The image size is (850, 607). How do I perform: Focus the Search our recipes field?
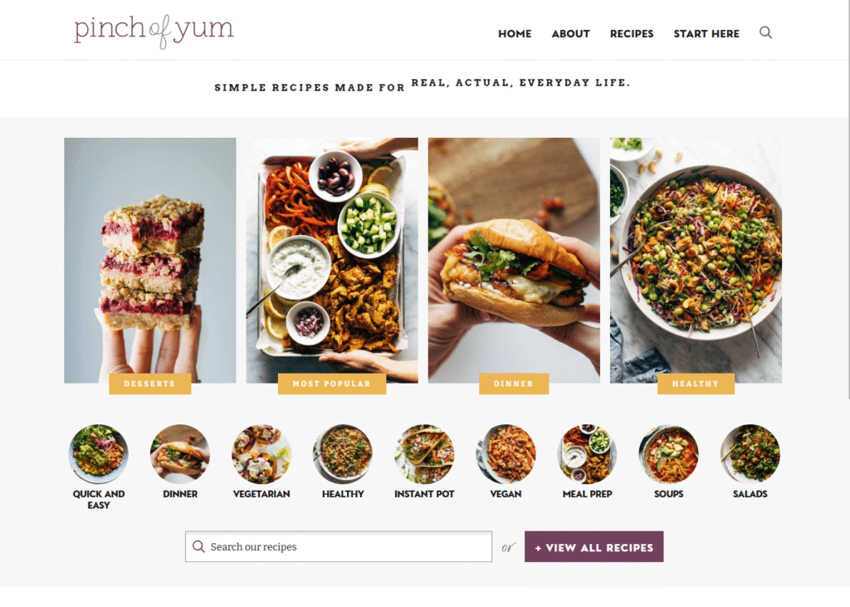pos(339,546)
